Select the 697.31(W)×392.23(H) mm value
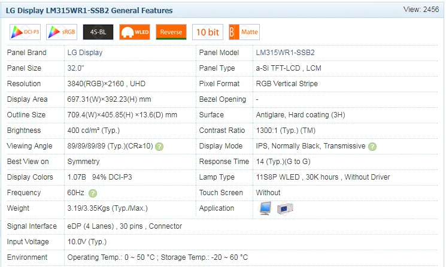The width and height of the screenshot is (446, 267). [109, 99]
